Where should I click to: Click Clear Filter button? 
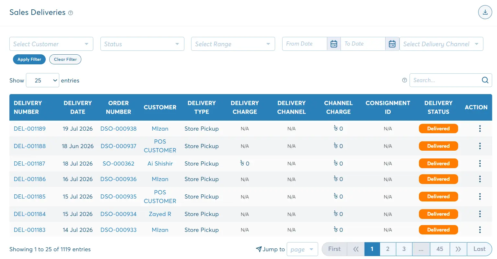click(x=65, y=59)
